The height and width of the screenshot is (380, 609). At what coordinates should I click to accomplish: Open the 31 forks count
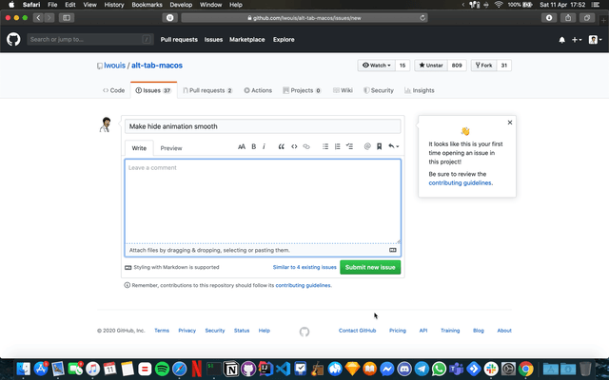tap(504, 66)
